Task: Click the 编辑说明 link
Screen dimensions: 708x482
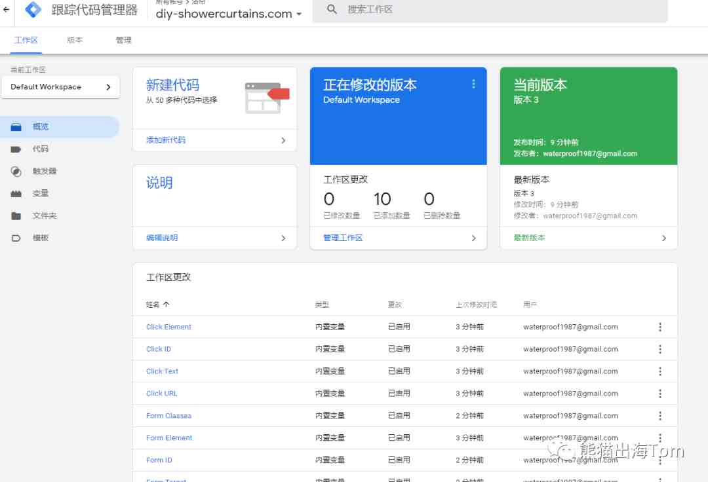Action: pos(162,238)
